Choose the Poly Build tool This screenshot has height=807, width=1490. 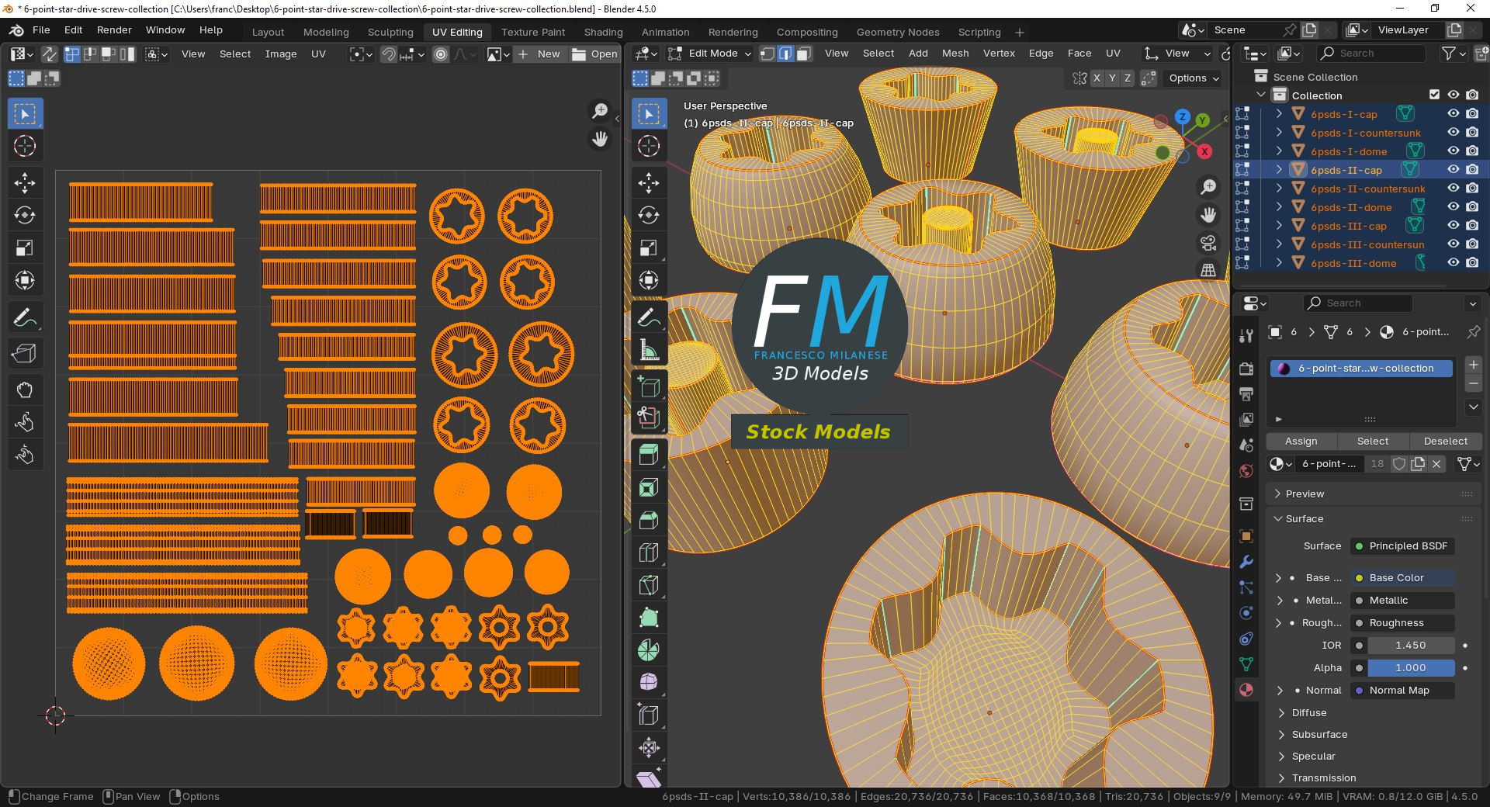tap(649, 618)
